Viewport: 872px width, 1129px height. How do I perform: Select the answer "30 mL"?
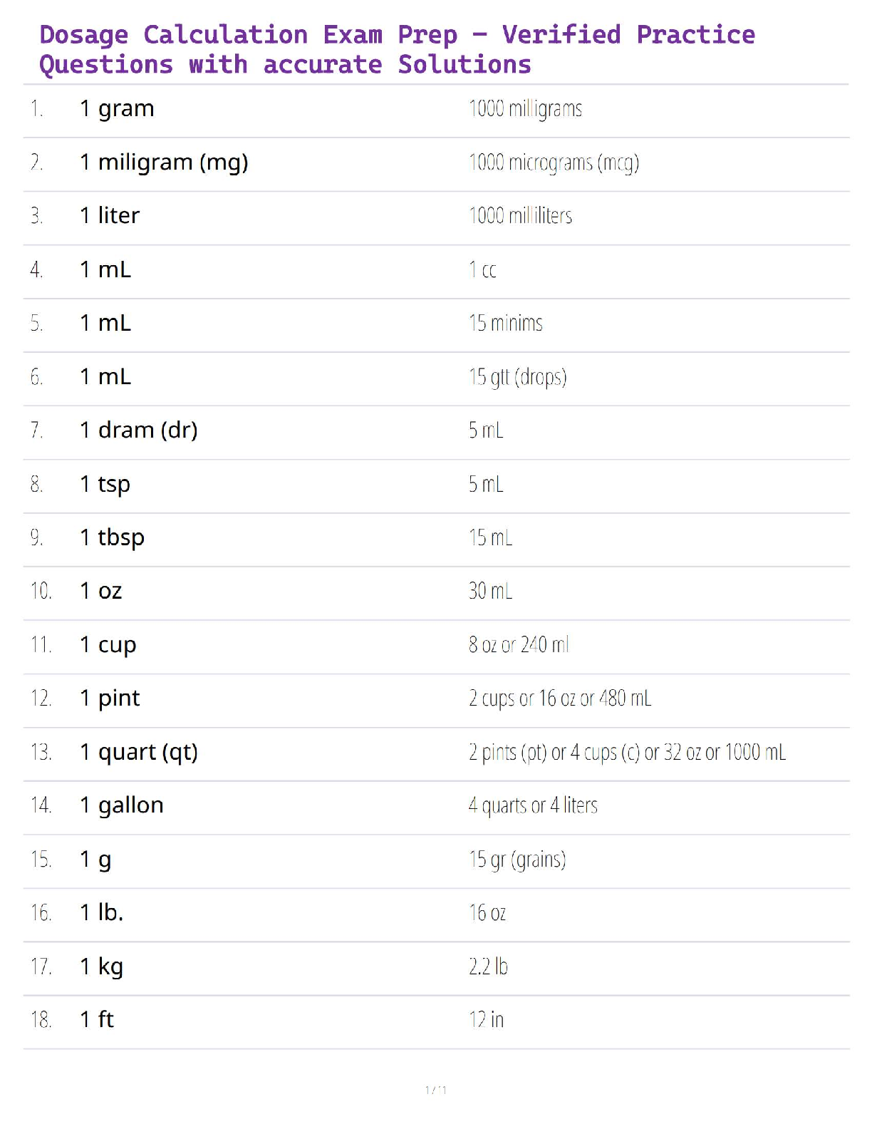pos(490,592)
